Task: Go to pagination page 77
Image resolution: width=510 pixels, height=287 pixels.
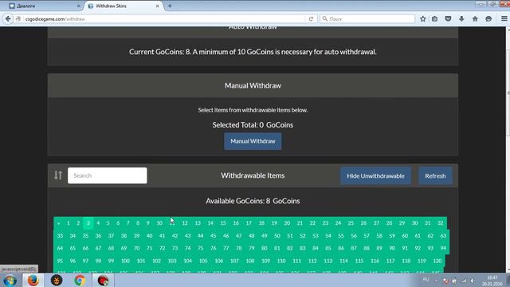Action: 226,248
